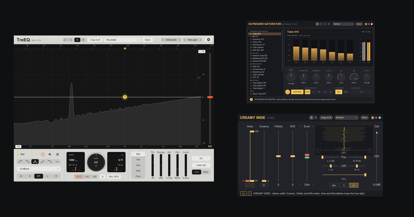This screenshot has height=217, width=414.
Task: Open TreEQ settings gear
Action: 208,40
